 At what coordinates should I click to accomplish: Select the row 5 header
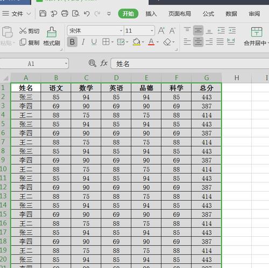pos(5,124)
